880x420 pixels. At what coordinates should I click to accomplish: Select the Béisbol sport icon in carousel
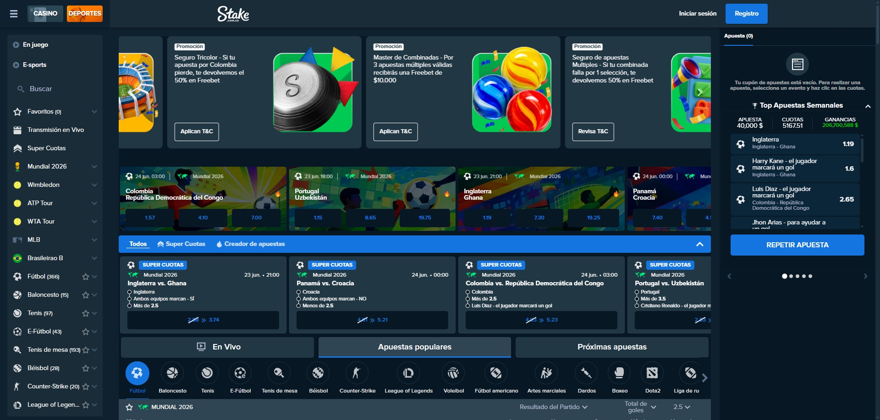pyautogui.click(x=318, y=373)
